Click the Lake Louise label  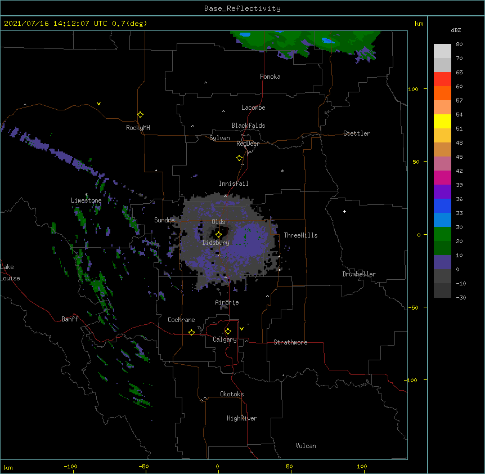click(10, 272)
